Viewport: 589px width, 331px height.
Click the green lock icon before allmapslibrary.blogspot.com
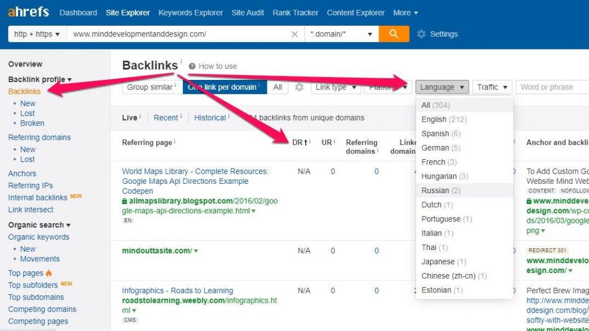click(124, 201)
